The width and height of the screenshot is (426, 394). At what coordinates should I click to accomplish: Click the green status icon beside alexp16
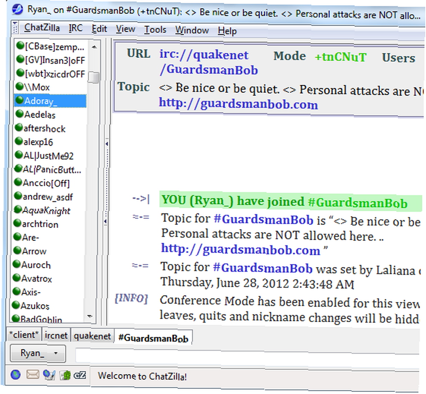coord(19,141)
